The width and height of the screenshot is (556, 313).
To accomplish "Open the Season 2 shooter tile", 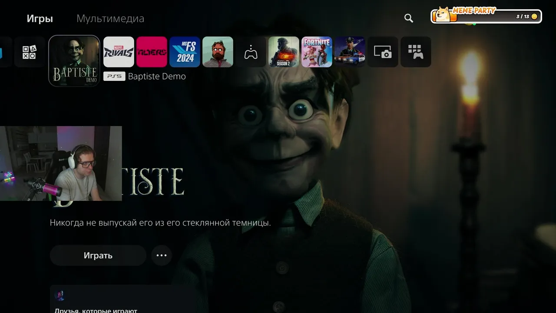I will [x=284, y=52].
